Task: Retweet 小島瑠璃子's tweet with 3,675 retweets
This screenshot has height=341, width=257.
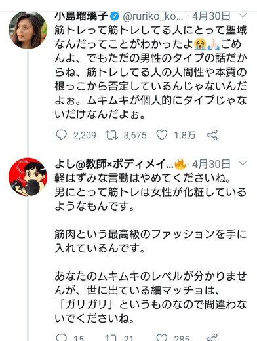Action: [111, 135]
